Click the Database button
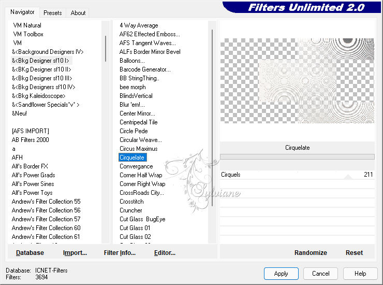383x285 pixels. 30,253
